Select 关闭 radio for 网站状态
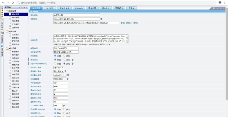 click(x=64, y=56)
